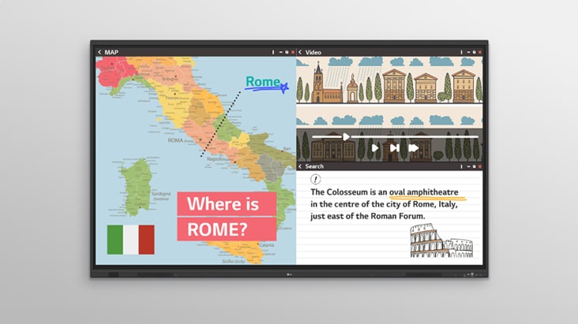Skip to the next video track
Screen dimensions: 578x324
tap(394, 147)
